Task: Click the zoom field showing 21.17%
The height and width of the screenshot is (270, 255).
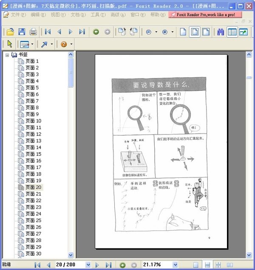Action: pyautogui.click(x=158, y=264)
